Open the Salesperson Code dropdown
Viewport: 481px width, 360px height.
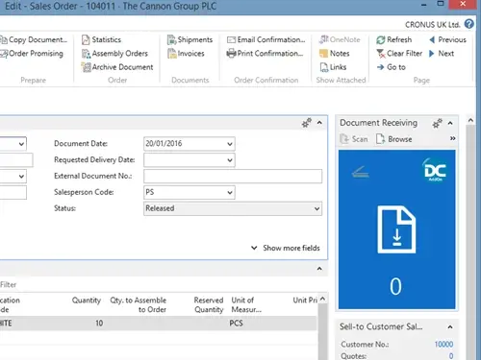(x=230, y=192)
